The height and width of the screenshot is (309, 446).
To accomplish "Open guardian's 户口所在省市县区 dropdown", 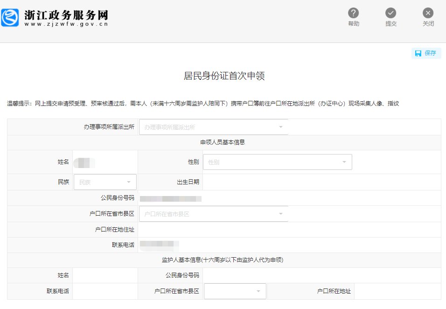I will (x=235, y=291).
